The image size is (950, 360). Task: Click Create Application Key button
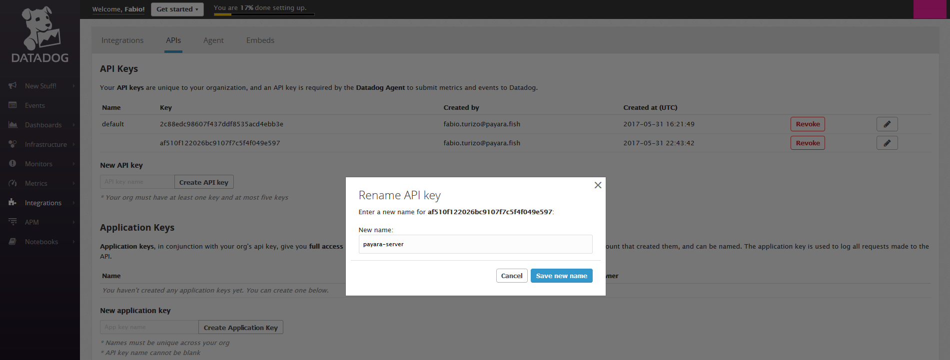coord(241,328)
